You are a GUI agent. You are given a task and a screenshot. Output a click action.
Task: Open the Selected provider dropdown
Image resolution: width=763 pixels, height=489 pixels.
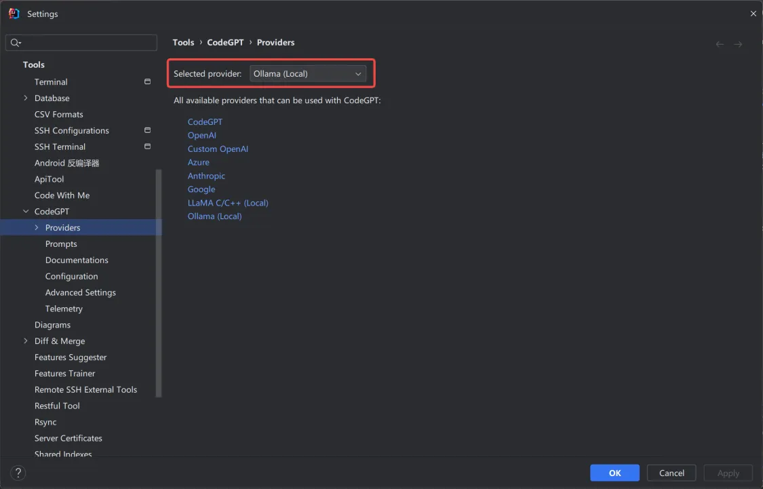[307, 74]
